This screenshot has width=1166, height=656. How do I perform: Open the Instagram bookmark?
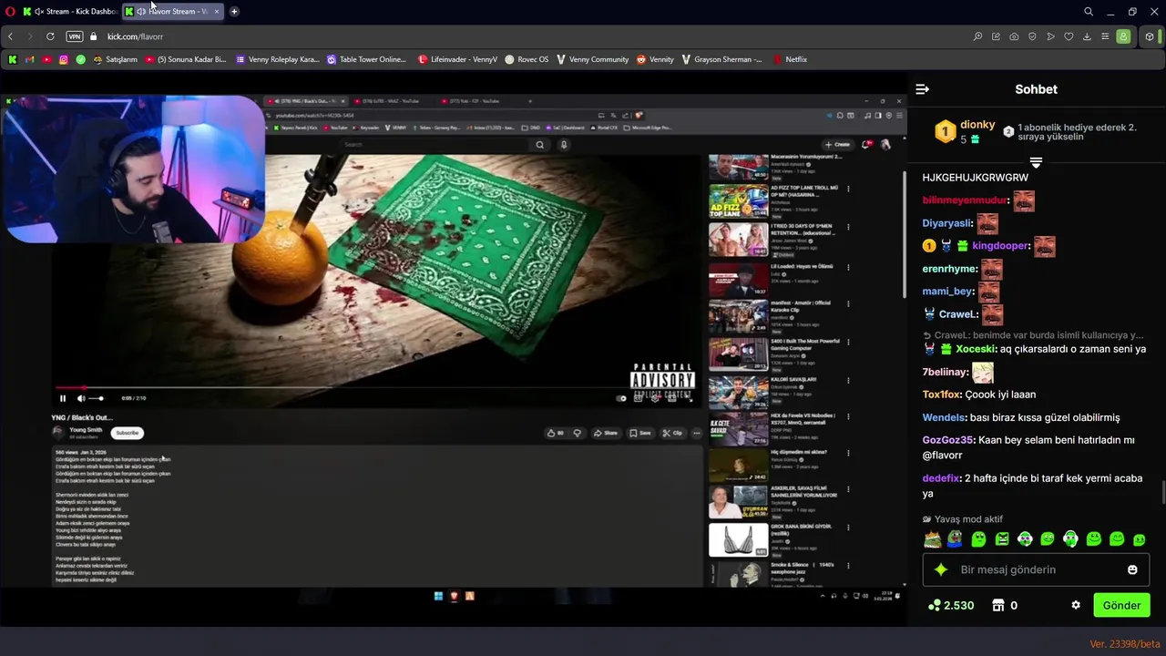(x=64, y=59)
